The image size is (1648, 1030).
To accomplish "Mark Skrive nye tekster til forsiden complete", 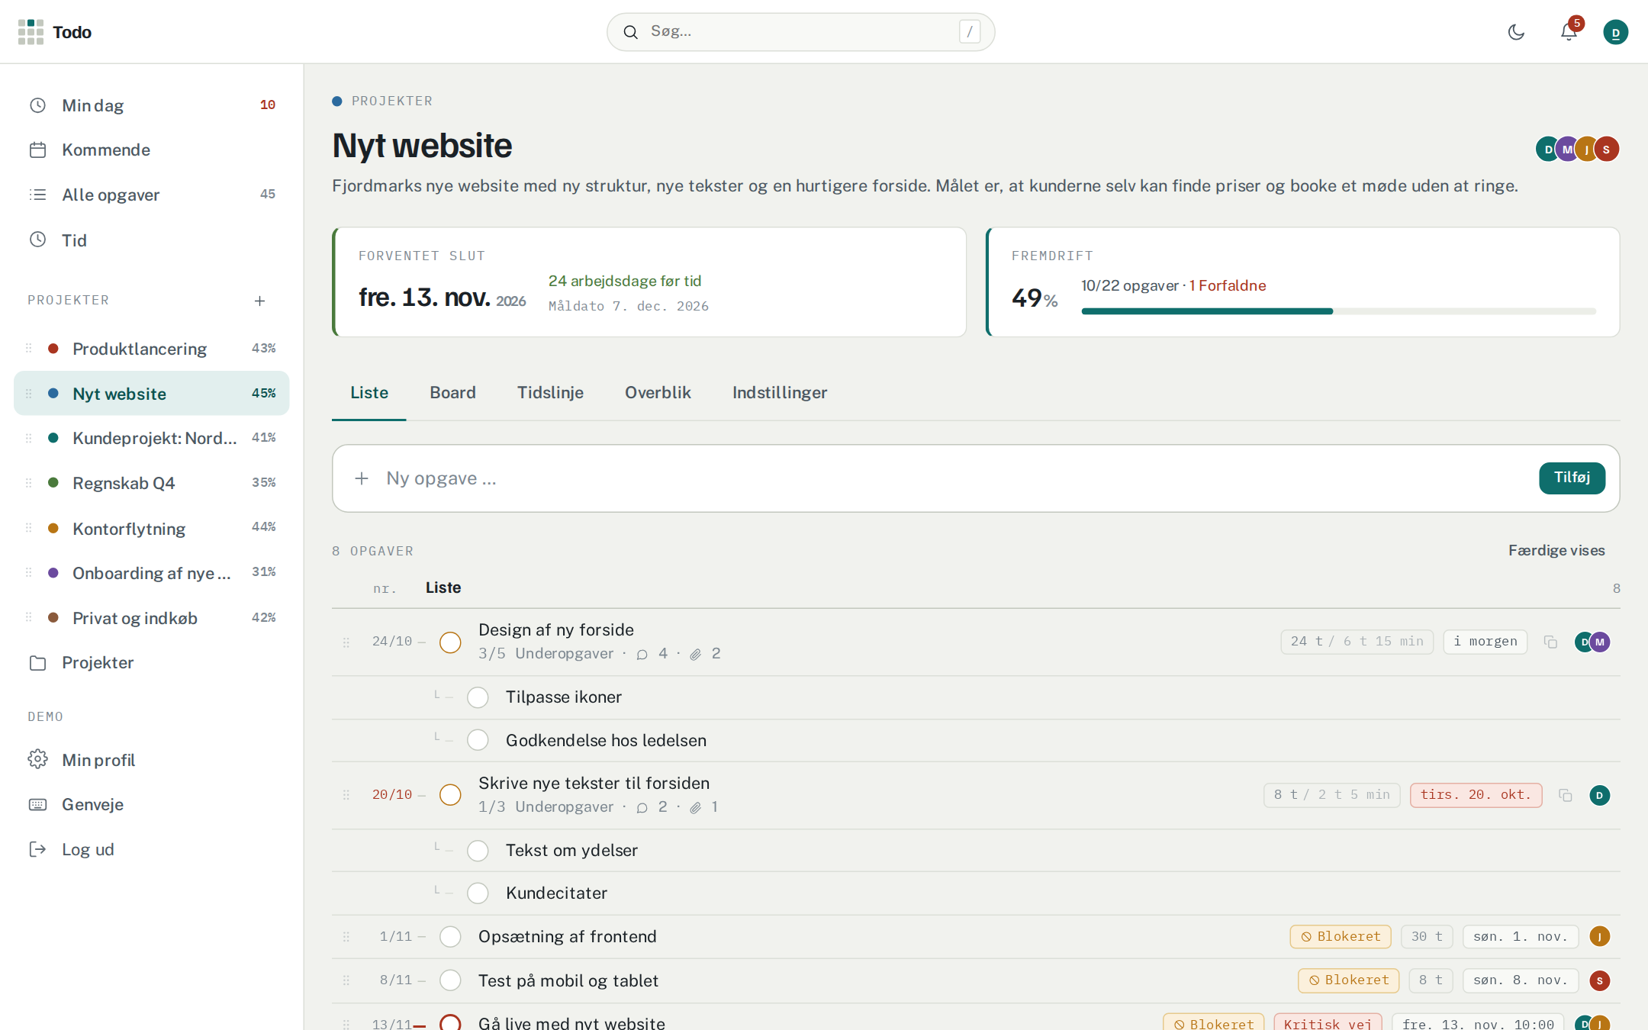I will point(450,794).
